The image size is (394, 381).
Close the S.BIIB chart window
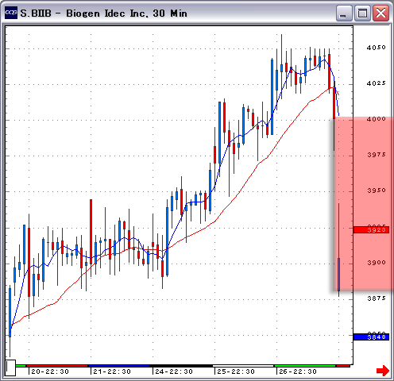click(x=380, y=13)
